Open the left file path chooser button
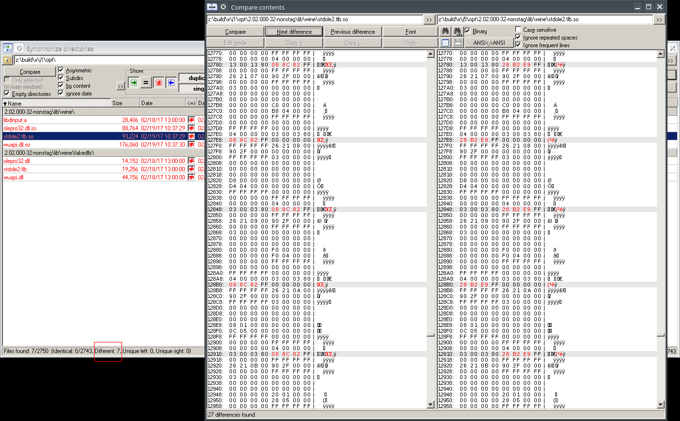 click(x=429, y=20)
